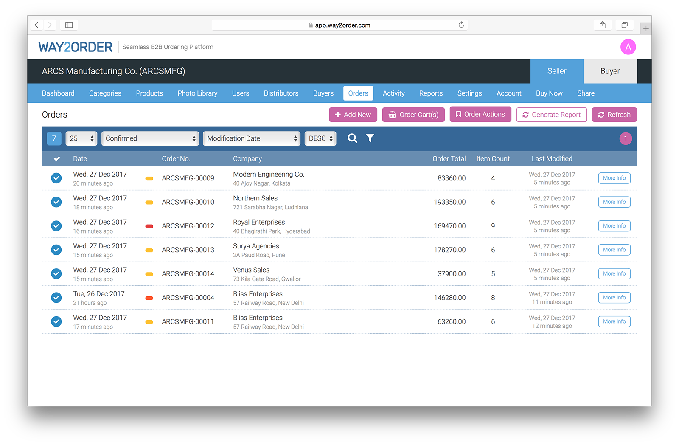Open the Dashboard tab

[x=58, y=93]
